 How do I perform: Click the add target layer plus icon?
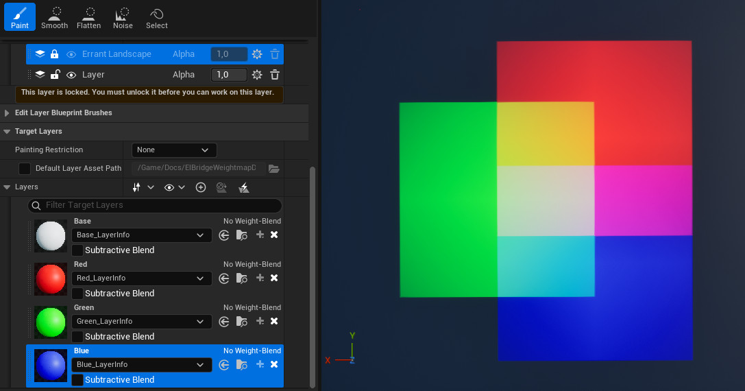point(201,187)
